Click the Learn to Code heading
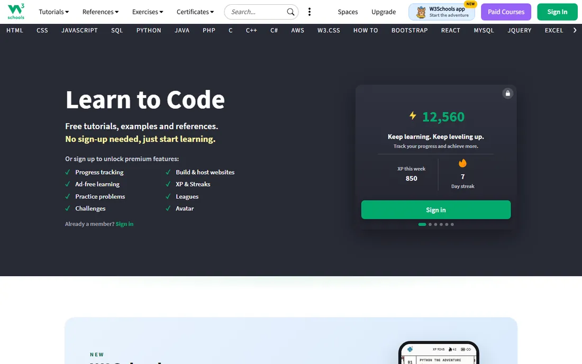This screenshot has width=582, height=364. pos(145,99)
